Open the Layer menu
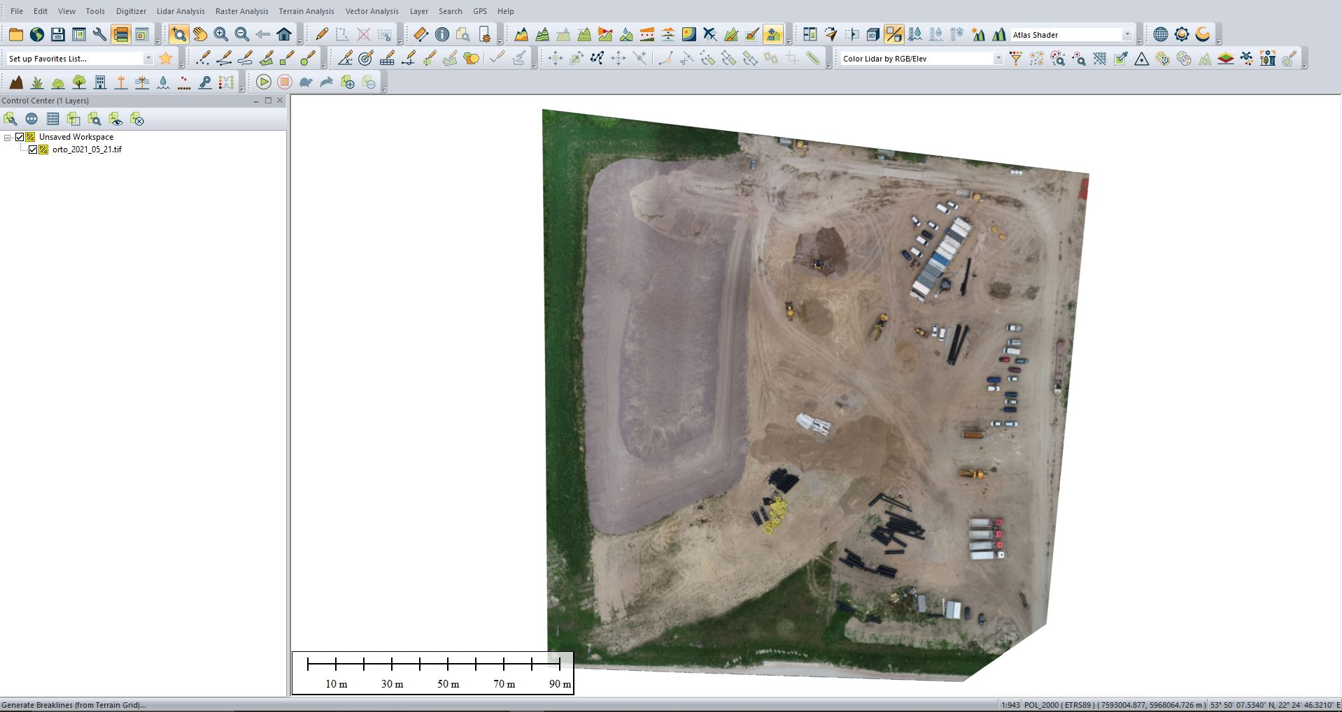This screenshot has width=1342, height=712. (x=419, y=11)
